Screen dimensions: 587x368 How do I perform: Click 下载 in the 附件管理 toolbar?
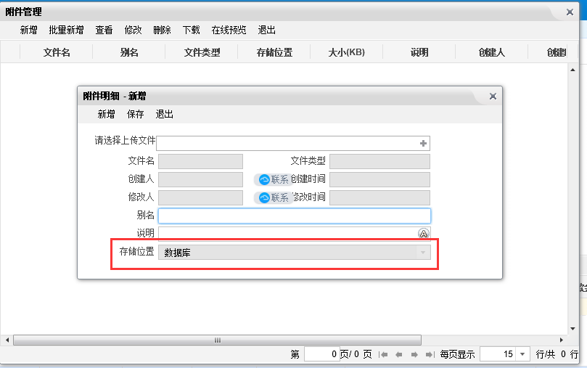(192, 30)
